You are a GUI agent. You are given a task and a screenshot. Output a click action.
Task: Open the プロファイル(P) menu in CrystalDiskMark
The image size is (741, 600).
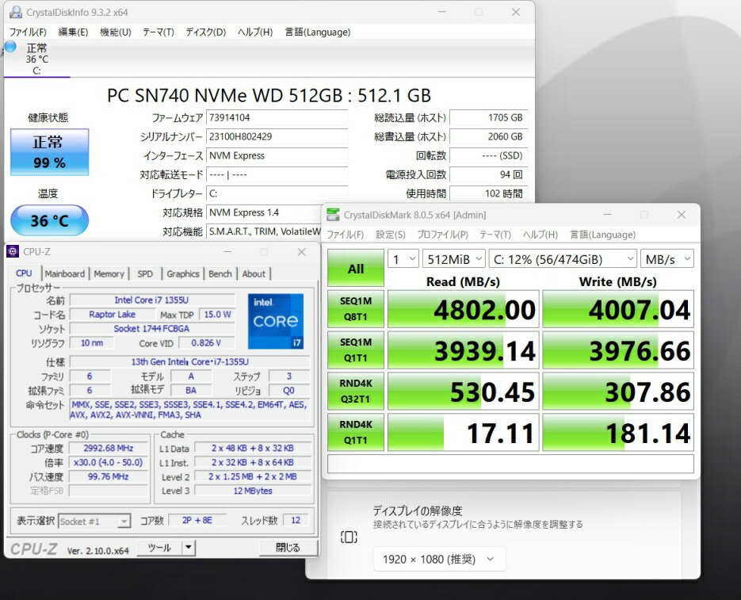click(441, 235)
